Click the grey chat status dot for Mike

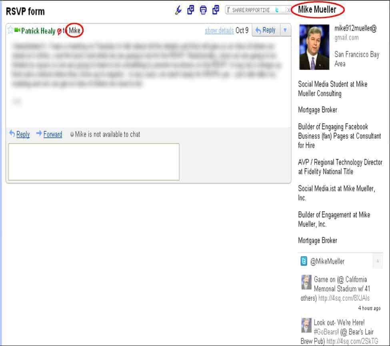(x=72, y=134)
